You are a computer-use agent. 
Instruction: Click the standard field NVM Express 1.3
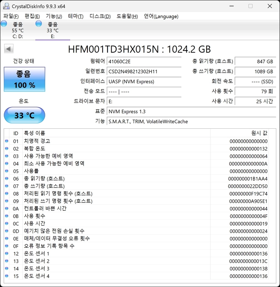coord(192,112)
